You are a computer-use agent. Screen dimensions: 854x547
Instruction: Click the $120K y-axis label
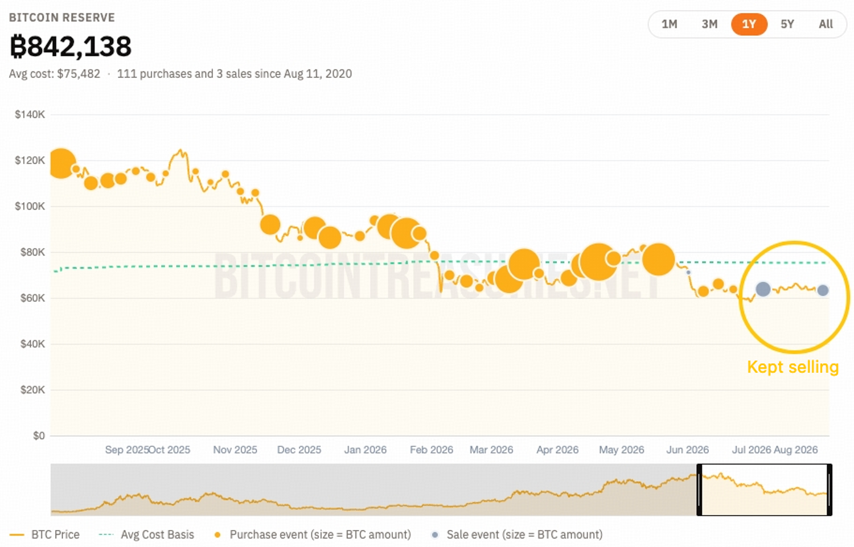(x=30, y=161)
